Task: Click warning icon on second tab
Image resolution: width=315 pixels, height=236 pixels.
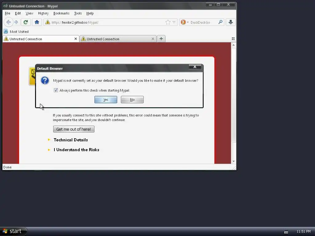Action: (83, 39)
